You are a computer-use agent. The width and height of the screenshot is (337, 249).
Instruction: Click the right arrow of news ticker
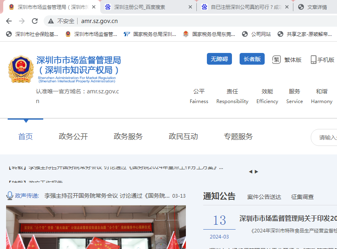[x=256, y=172]
